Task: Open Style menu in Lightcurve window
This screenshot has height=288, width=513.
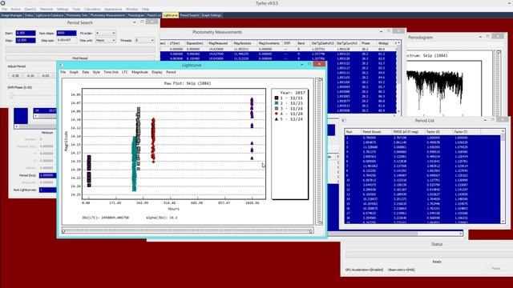Action: (x=96, y=72)
